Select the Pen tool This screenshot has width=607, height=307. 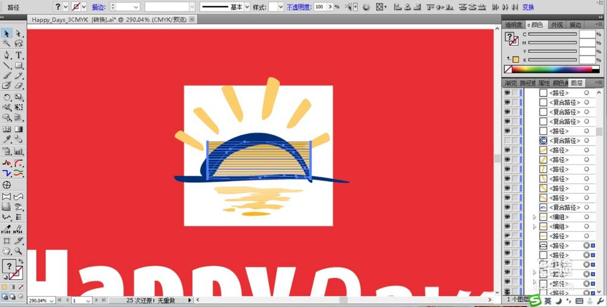7,55
